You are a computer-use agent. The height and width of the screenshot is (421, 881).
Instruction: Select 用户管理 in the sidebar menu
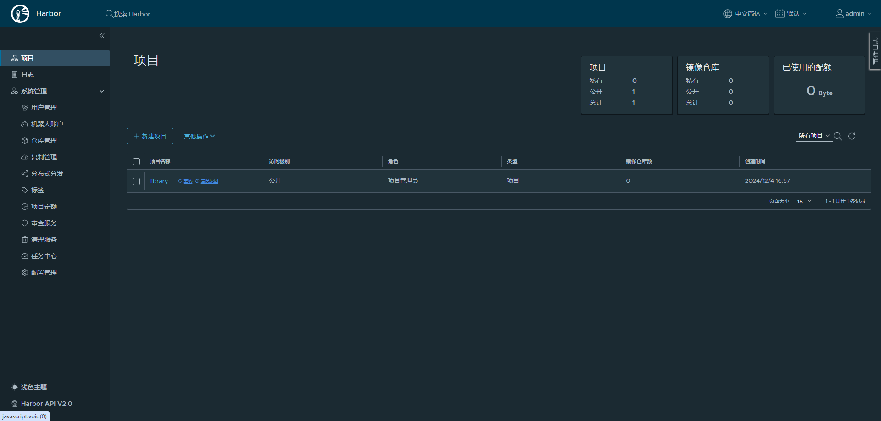[44, 108]
